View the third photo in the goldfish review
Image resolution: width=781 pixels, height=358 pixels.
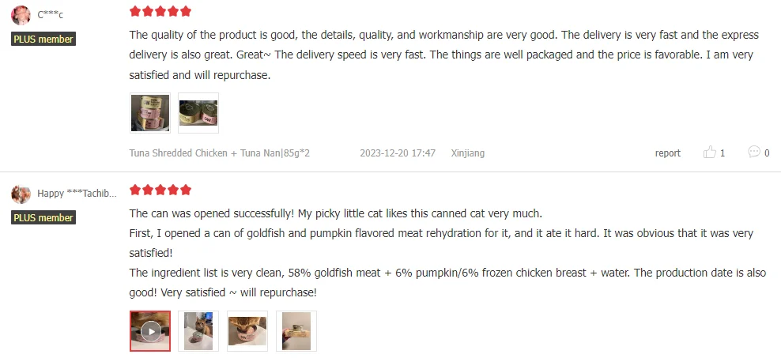coord(247,330)
